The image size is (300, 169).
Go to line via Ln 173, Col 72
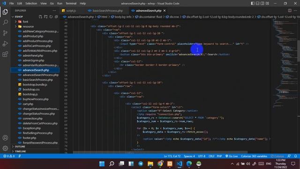[x=172, y=156]
